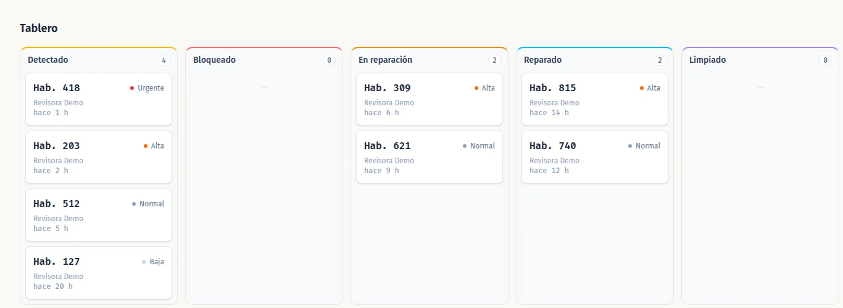
Task: Click the Detectado column header
Action: click(x=48, y=60)
